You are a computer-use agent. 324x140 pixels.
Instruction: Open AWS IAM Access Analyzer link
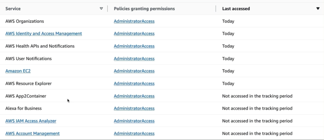[x=31, y=121]
